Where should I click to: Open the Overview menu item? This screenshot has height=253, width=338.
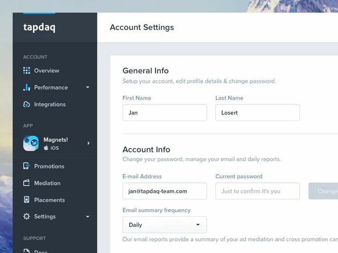coord(46,71)
